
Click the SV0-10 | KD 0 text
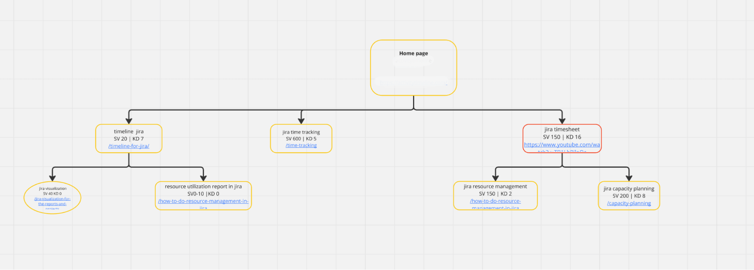coord(203,194)
